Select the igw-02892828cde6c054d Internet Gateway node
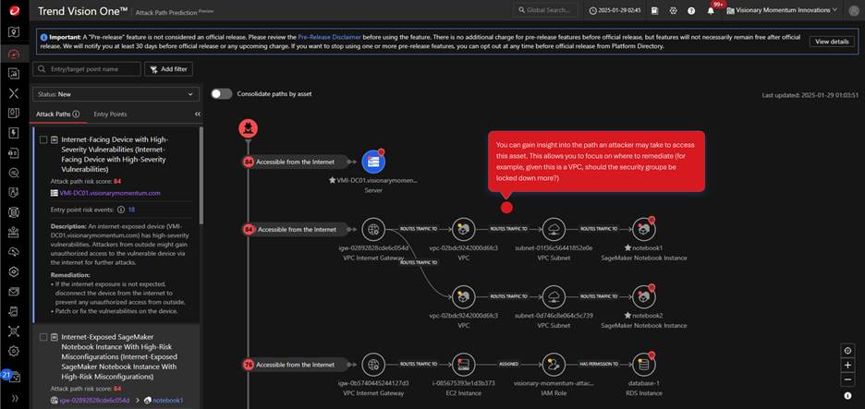Image resolution: width=865 pixels, height=409 pixels. pyautogui.click(x=373, y=229)
